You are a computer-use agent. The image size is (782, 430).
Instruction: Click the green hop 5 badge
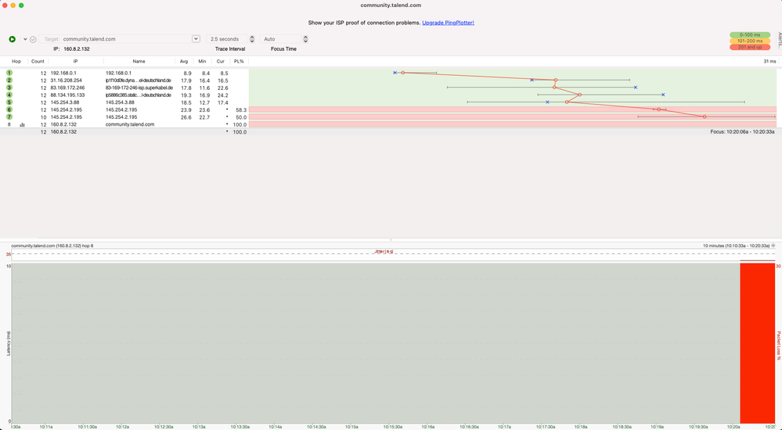9,102
